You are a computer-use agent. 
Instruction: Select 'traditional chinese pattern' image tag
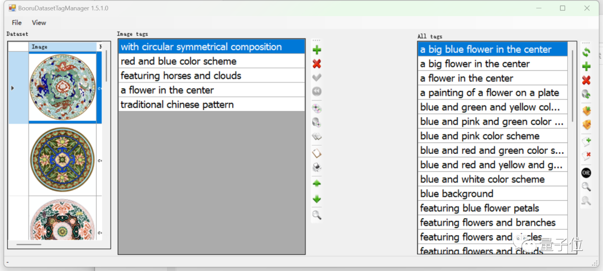[x=177, y=105]
